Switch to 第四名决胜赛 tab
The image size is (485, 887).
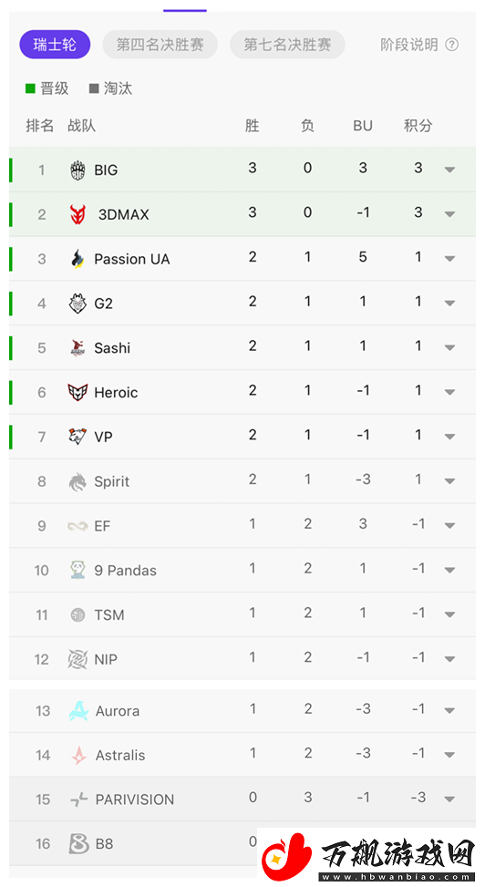(160, 45)
